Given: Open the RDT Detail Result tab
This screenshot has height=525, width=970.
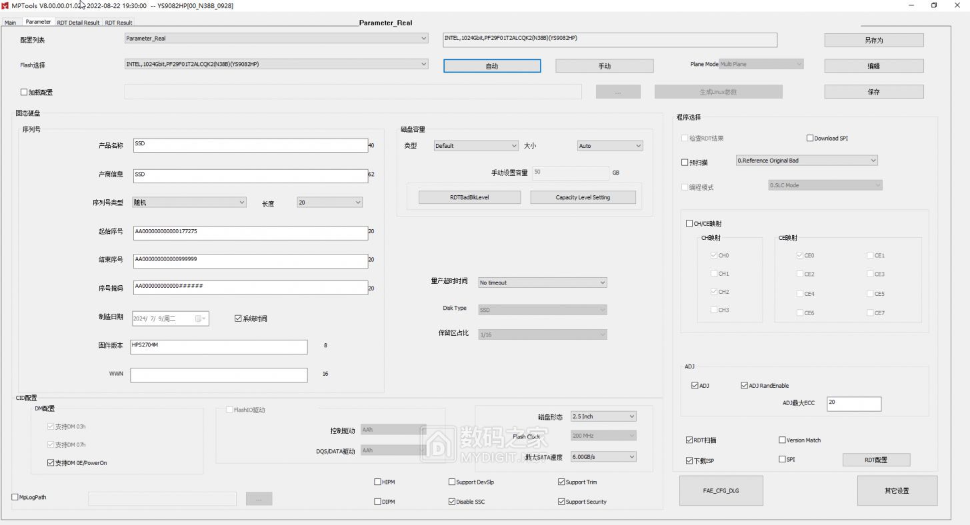Looking at the screenshot, I should [x=78, y=23].
